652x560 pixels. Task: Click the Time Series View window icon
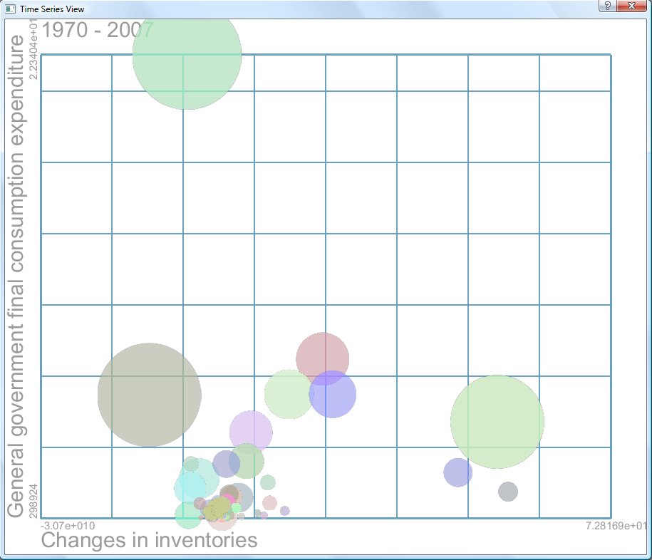pos(10,9)
